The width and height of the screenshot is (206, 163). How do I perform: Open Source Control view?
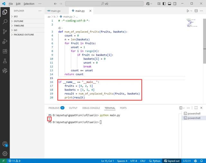[5, 32]
